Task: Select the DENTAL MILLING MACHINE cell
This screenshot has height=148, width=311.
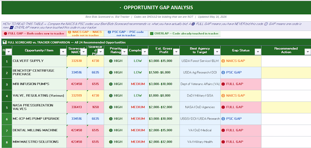Action: pyautogui.click(x=39, y=130)
